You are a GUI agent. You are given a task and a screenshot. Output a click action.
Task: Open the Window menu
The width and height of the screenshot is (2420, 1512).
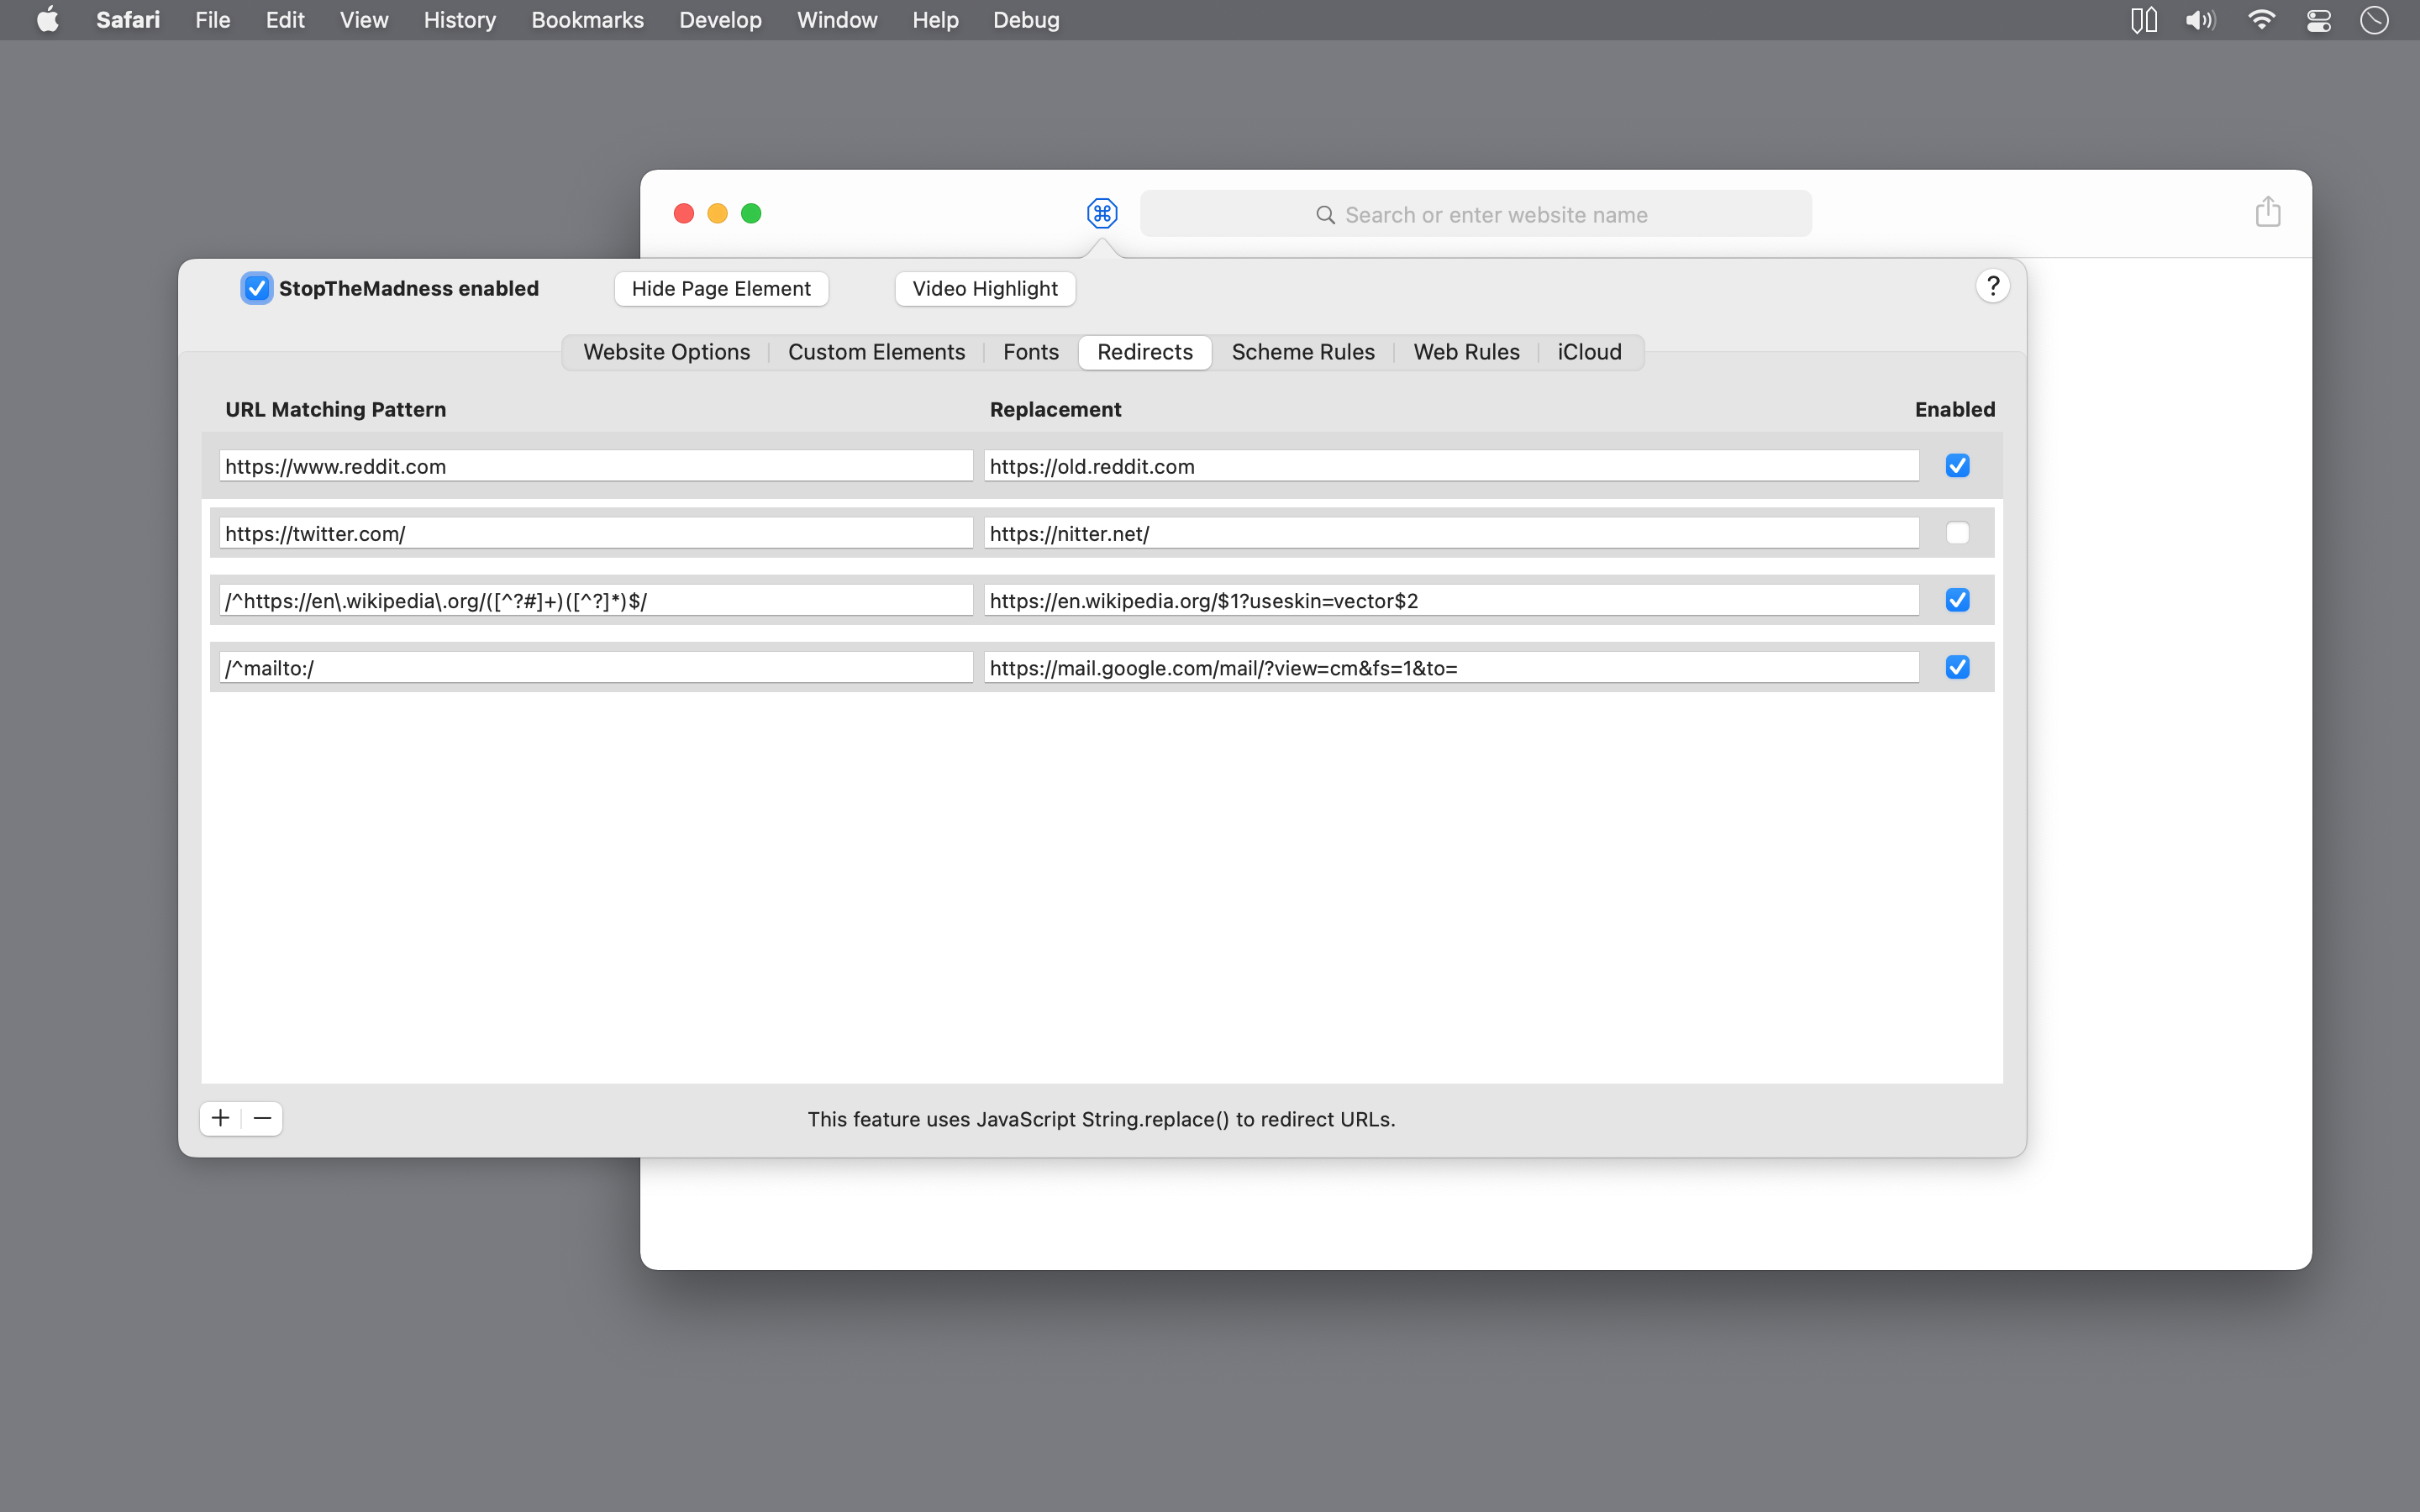point(837,20)
